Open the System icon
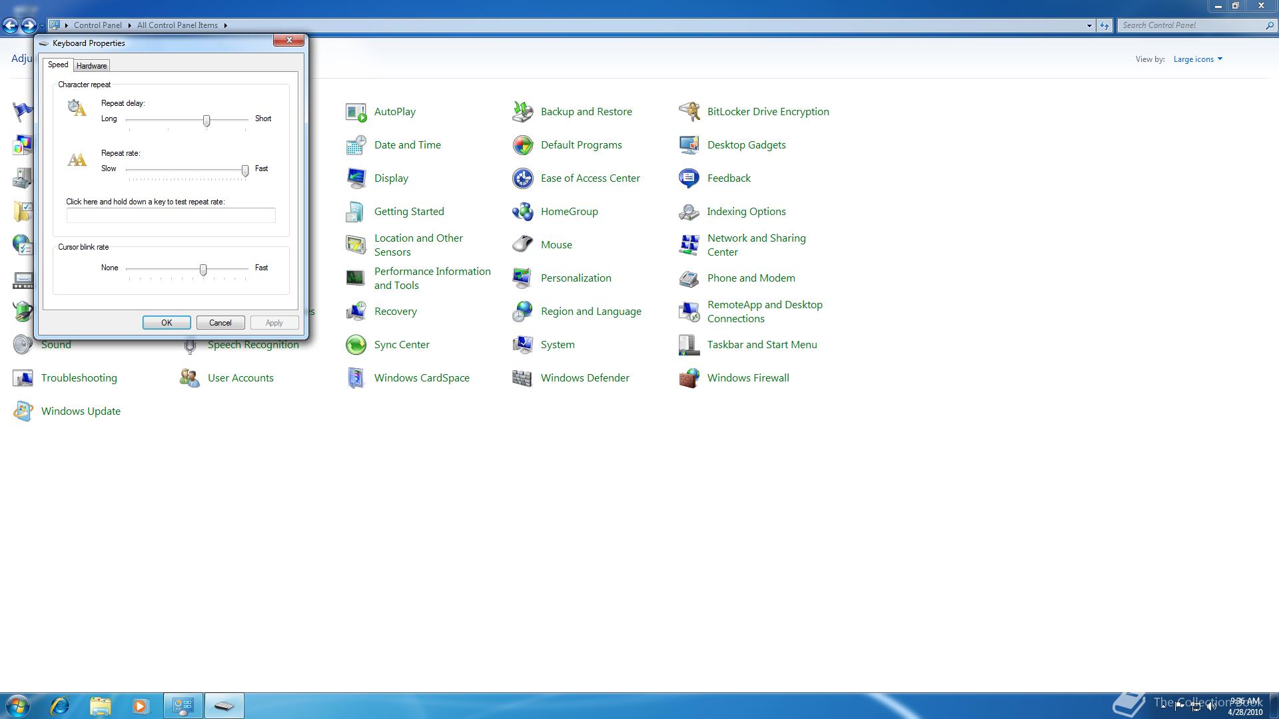The width and height of the screenshot is (1279, 719). tap(522, 345)
